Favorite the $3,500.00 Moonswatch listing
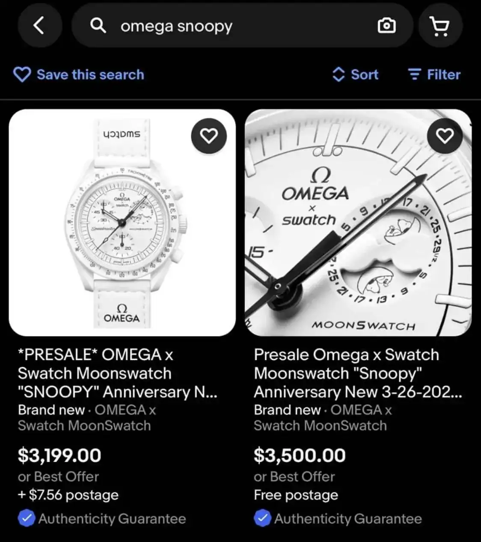Screen dimensions: 481x542 click(x=445, y=136)
